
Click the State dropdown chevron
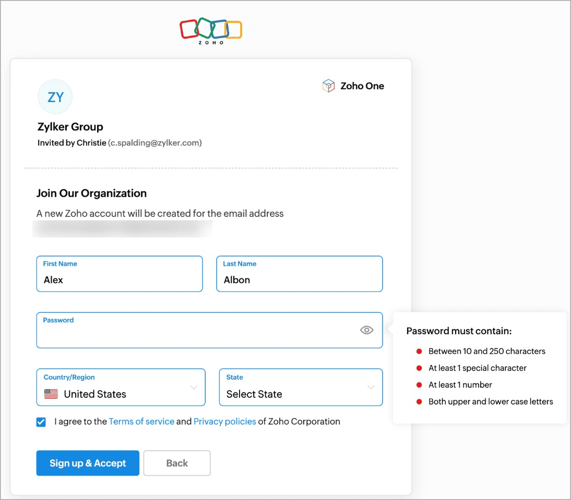click(371, 387)
